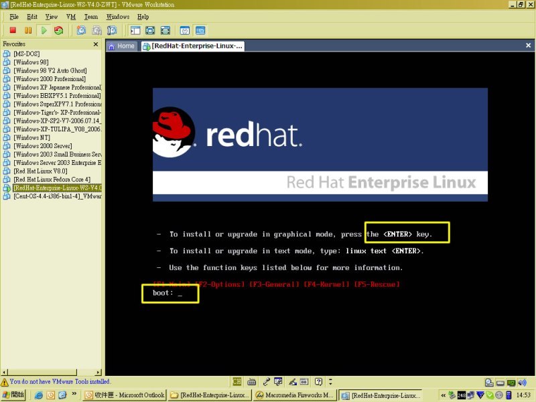Click the red Power Off button

[13, 30]
